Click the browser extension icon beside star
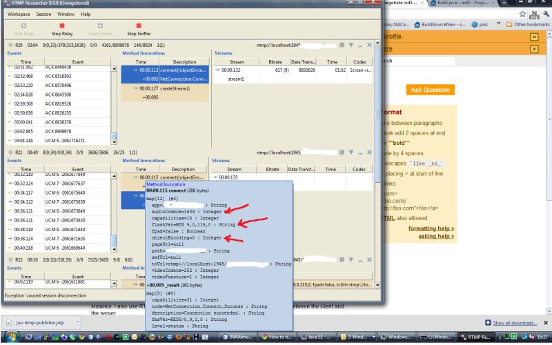The height and width of the screenshot is (345, 552). 534,14
